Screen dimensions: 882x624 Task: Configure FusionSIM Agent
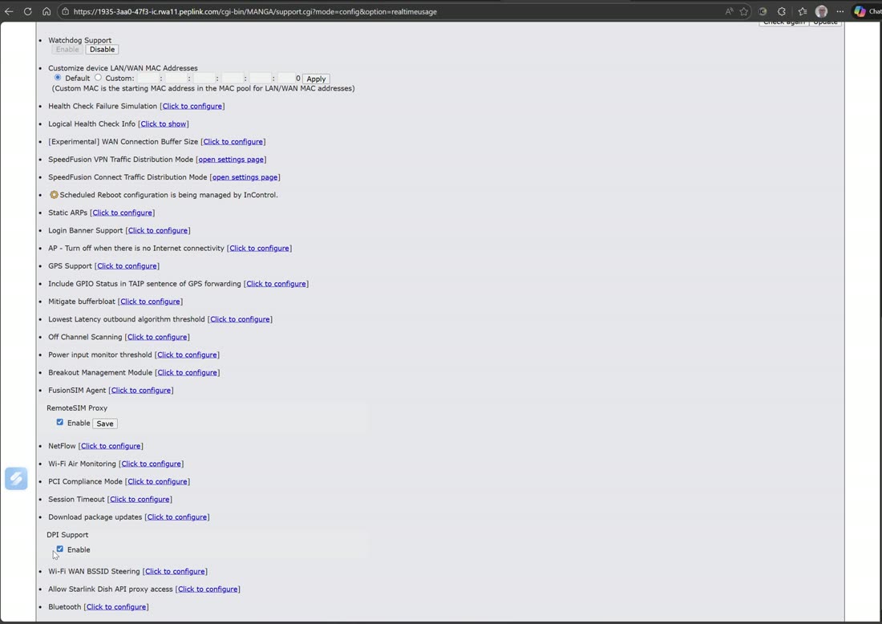click(x=140, y=390)
